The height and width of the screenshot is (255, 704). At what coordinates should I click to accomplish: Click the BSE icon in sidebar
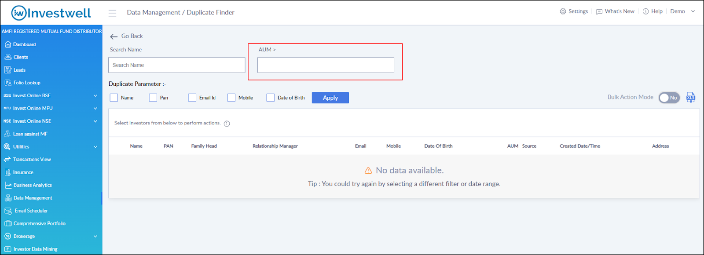coord(7,95)
